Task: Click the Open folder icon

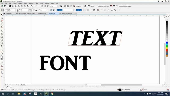Action: pos(5,6)
